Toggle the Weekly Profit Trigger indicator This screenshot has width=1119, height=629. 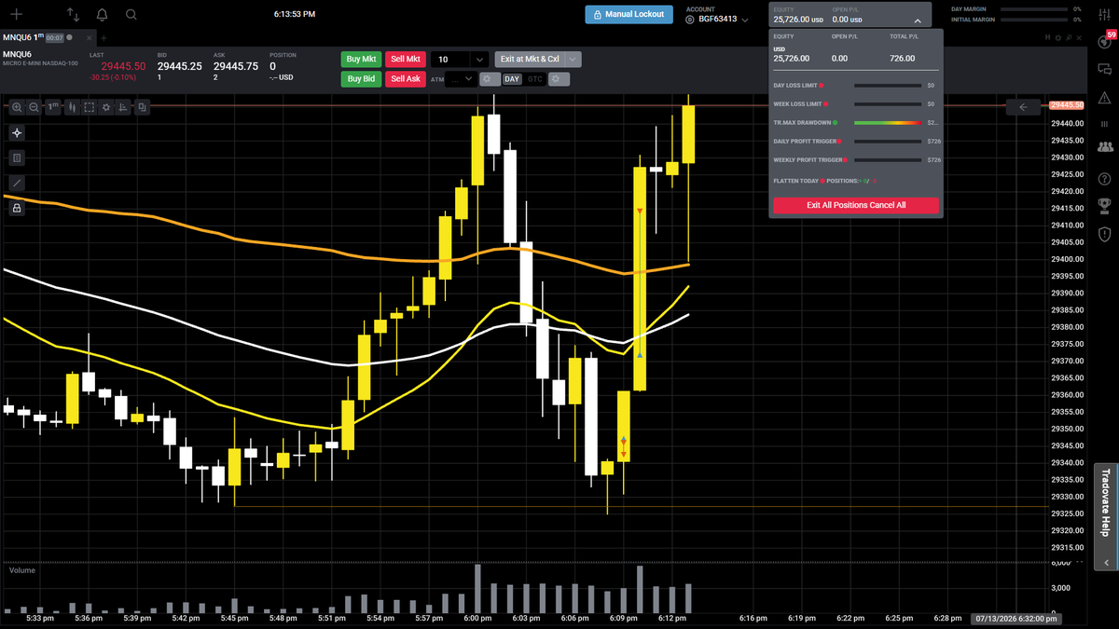tap(844, 160)
